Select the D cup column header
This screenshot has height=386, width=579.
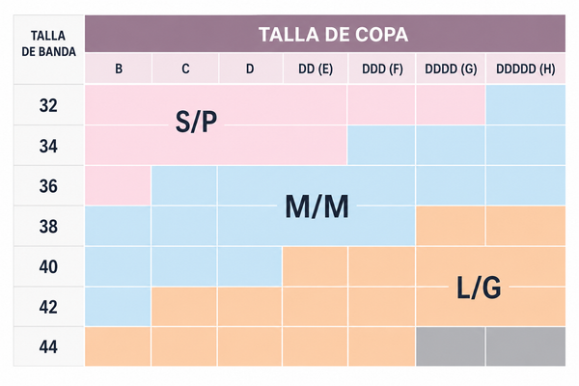click(x=251, y=69)
